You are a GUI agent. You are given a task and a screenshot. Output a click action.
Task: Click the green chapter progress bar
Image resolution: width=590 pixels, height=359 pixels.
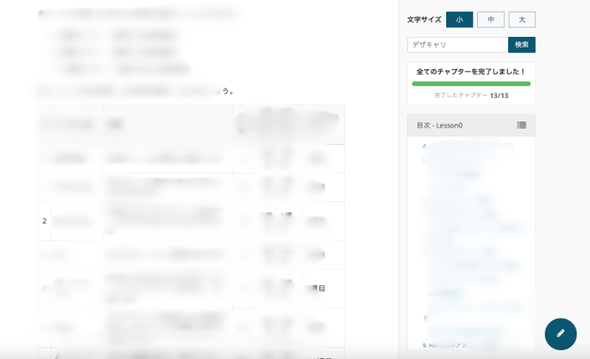pos(471,84)
